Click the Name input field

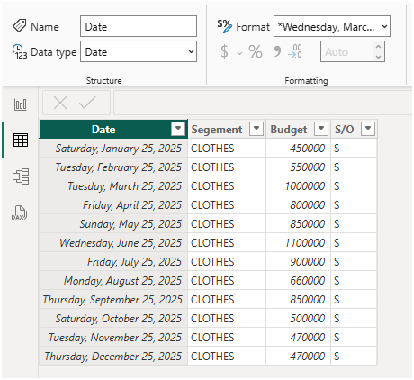pyautogui.click(x=139, y=26)
